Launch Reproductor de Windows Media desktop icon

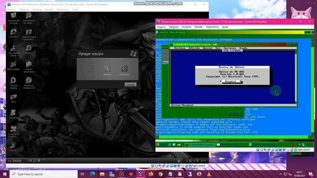pyautogui.click(x=29, y=18)
